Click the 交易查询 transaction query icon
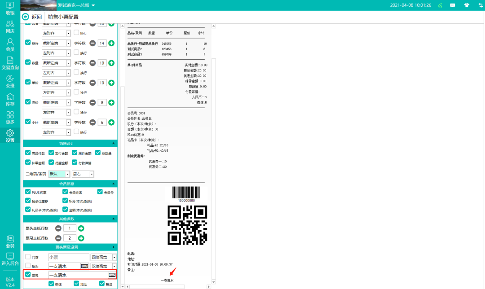Screen dimensions: 485x289 10,63
